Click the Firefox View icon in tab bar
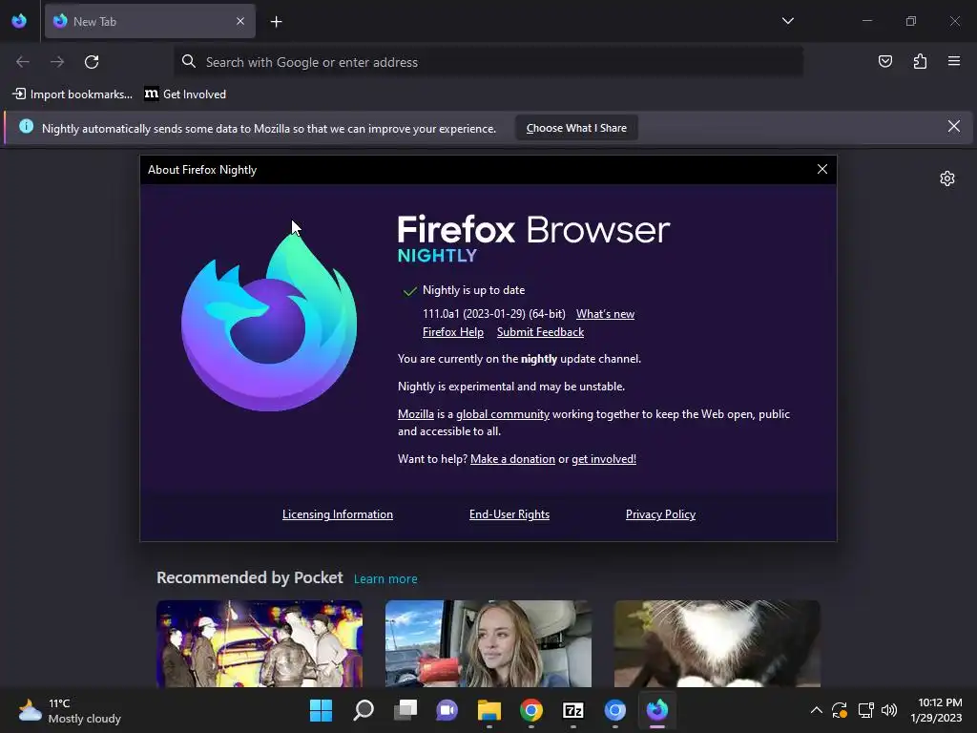 pos(19,21)
